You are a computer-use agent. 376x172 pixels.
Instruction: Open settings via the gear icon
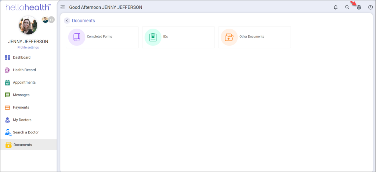[359, 7]
